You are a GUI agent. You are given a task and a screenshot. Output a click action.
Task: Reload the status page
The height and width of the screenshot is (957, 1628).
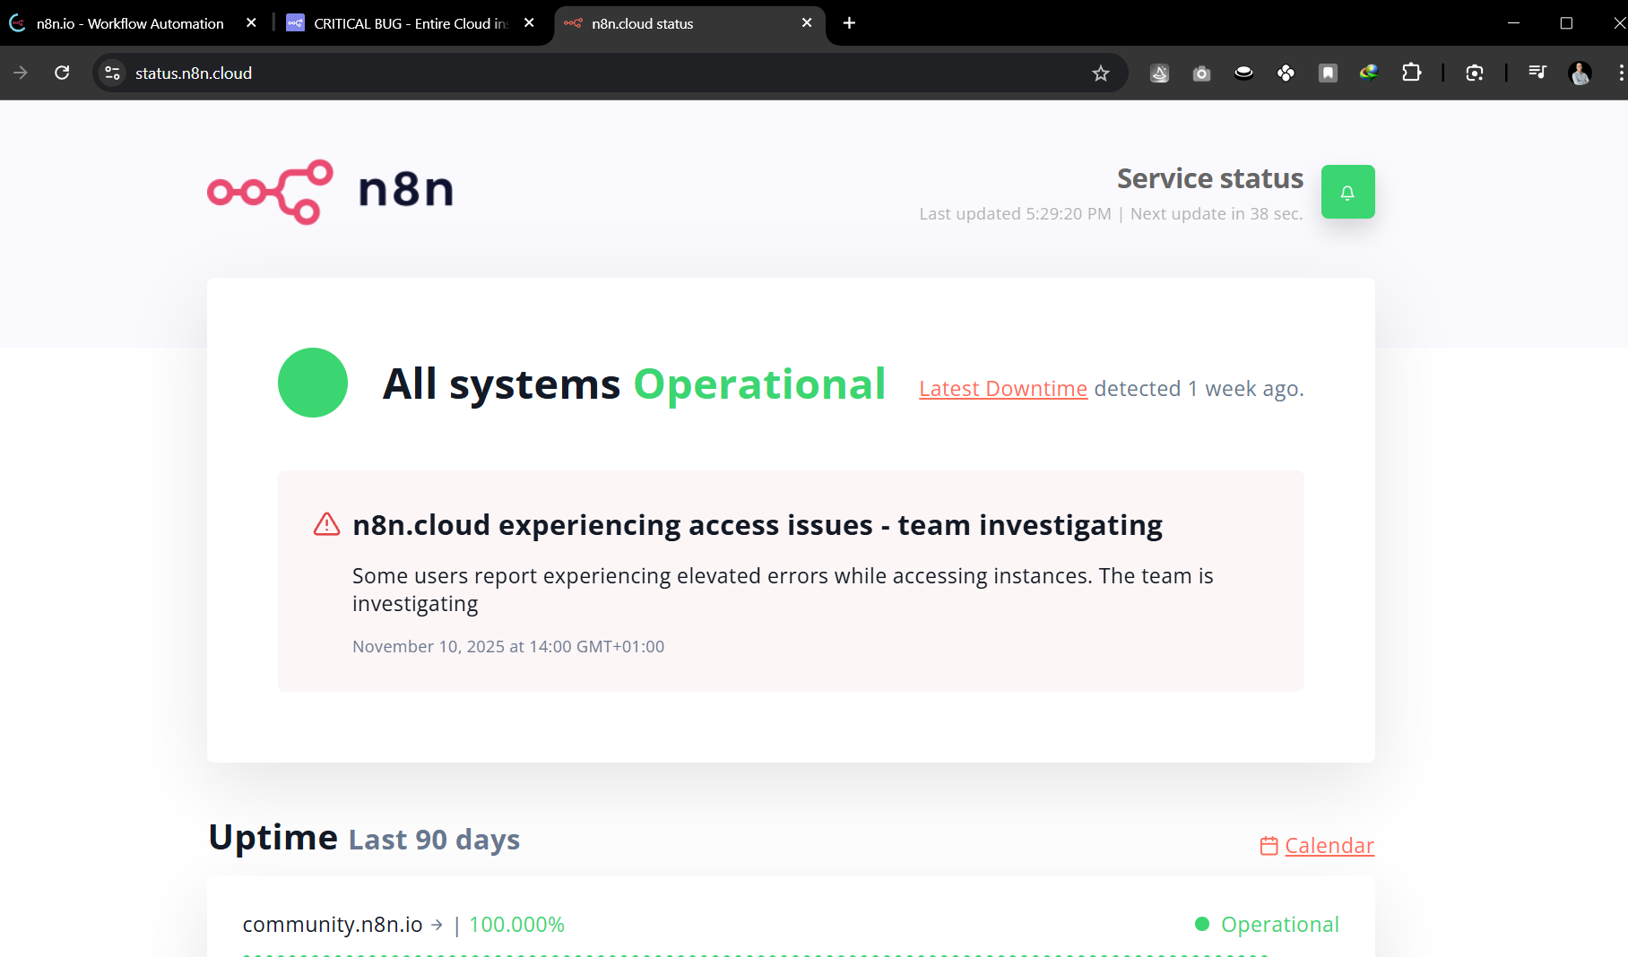[x=62, y=73]
